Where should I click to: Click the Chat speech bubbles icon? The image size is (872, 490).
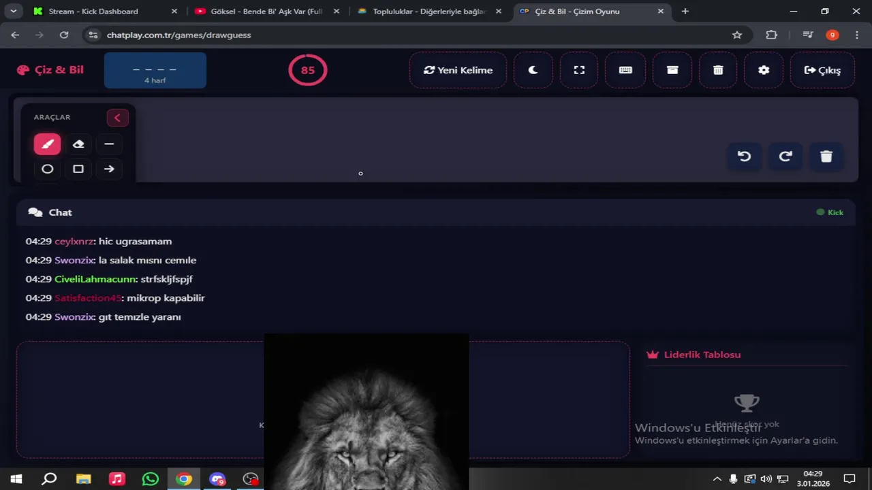click(x=35, y=212)
